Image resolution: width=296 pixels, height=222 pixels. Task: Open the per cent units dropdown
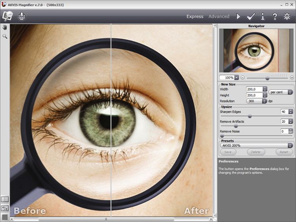281,92
